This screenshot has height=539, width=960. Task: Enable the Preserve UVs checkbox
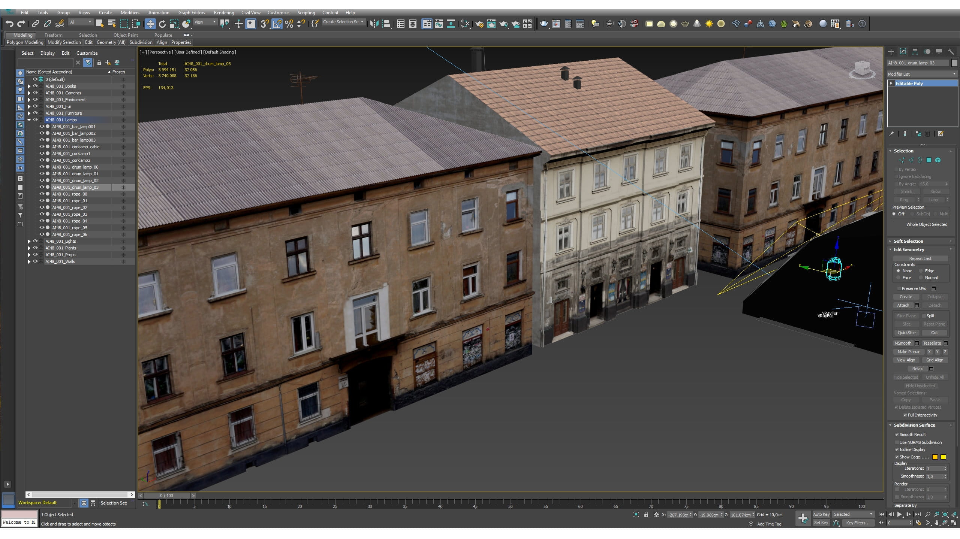click(899, 288)
